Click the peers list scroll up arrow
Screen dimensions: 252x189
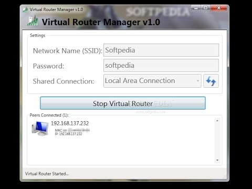tap(217, 121)
